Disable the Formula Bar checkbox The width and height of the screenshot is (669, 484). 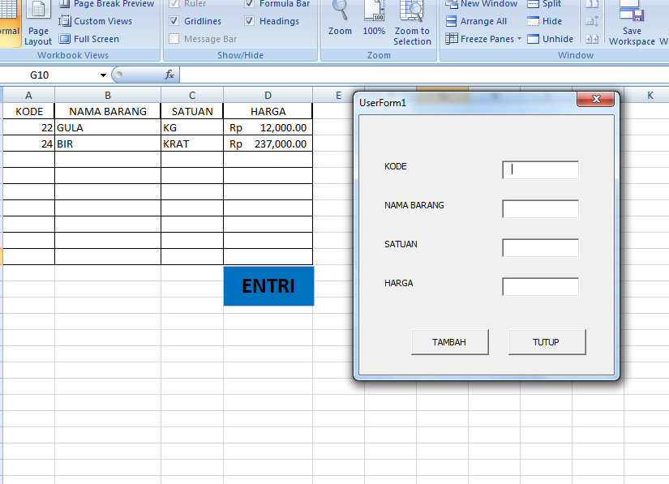click(x=250, y=4)
